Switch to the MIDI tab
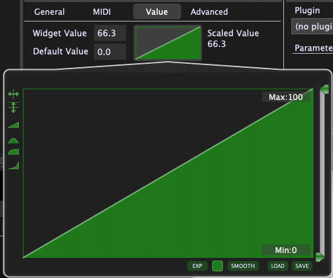 (x=102, y=12)
